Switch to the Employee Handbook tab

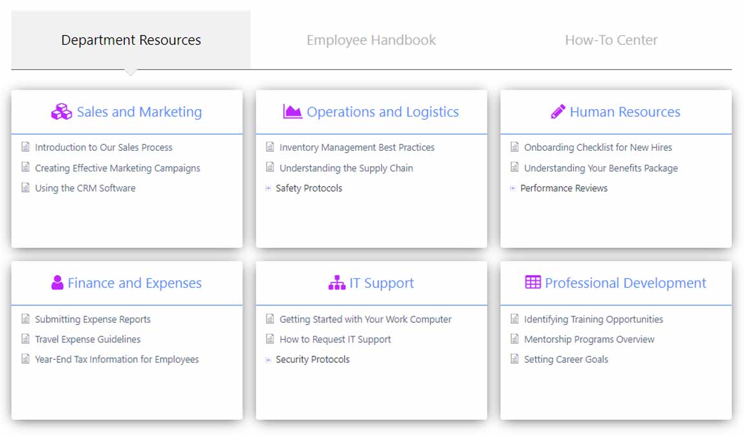tap(371, 40)
